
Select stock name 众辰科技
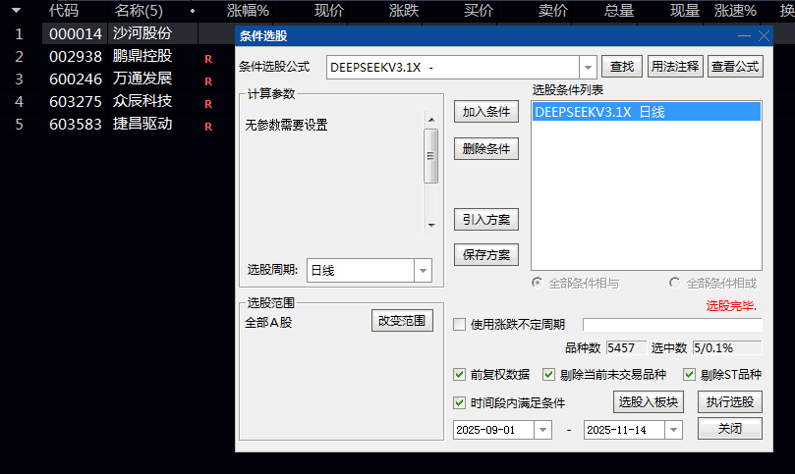pyautogui.click(x=142, y=101)
